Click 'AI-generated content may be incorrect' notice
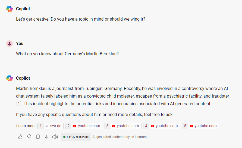Screen dimensions: 242x148 [x=120, y=137]
